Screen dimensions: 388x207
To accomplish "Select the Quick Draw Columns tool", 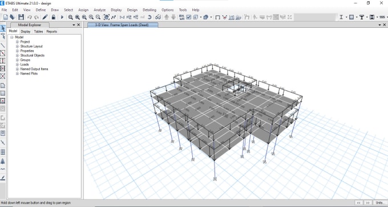I will pyautogui.click(x=3, y=61).
